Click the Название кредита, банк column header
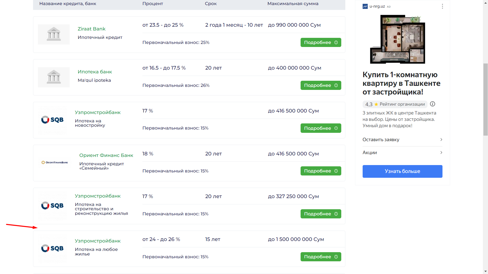 pos(68,4)
